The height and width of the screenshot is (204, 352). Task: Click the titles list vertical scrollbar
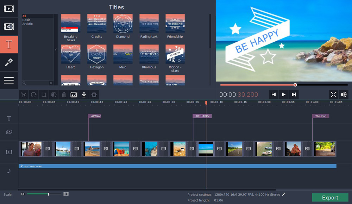pos(210,31)
